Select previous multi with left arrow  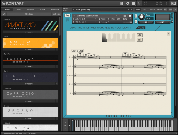point(129,10)
